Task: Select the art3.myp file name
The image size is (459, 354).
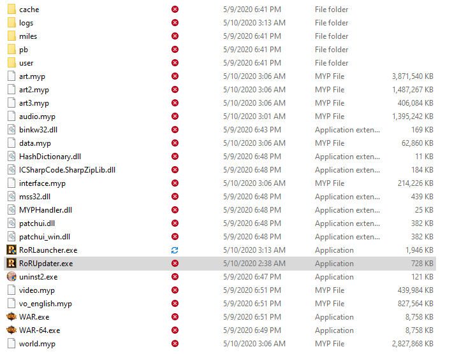Action: (x=34, y=103)
